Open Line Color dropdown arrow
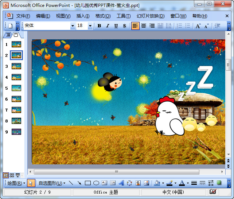 175,183
